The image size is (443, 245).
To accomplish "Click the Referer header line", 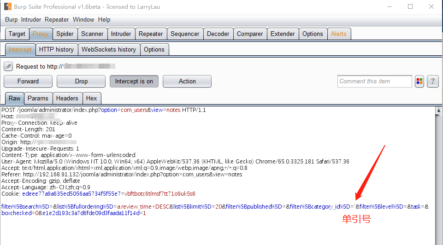I will pyautogui.click(x=122, y=175).
